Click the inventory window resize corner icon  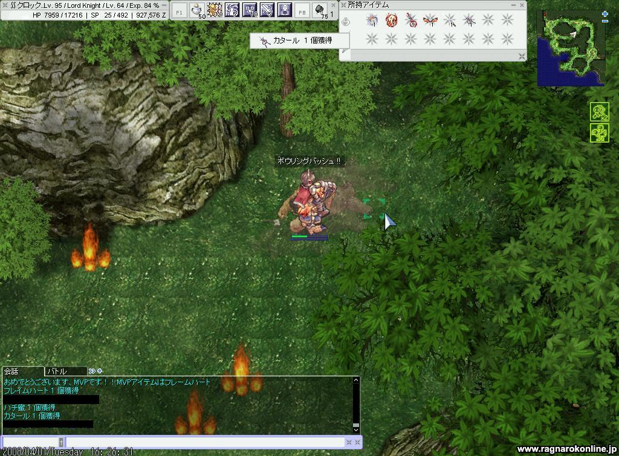pyautogui.click(x=522, y=56)
